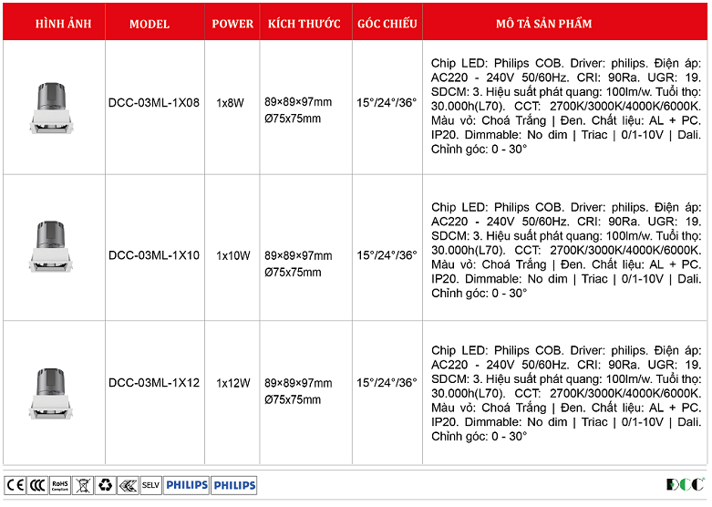The height and width of the screenshot is (507, 712).
Task: Click the MODEL column header
Action: pyautogui.click(x=150, y=24)
